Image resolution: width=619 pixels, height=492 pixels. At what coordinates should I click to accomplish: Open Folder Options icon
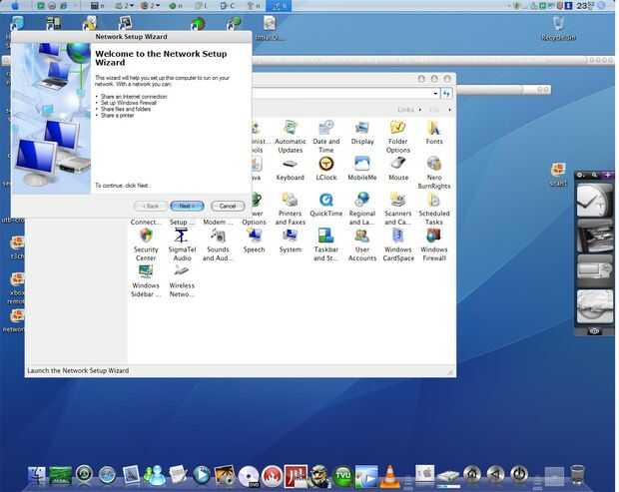[x=398, y=137]
